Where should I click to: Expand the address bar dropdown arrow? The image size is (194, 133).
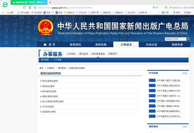[161, 8]
